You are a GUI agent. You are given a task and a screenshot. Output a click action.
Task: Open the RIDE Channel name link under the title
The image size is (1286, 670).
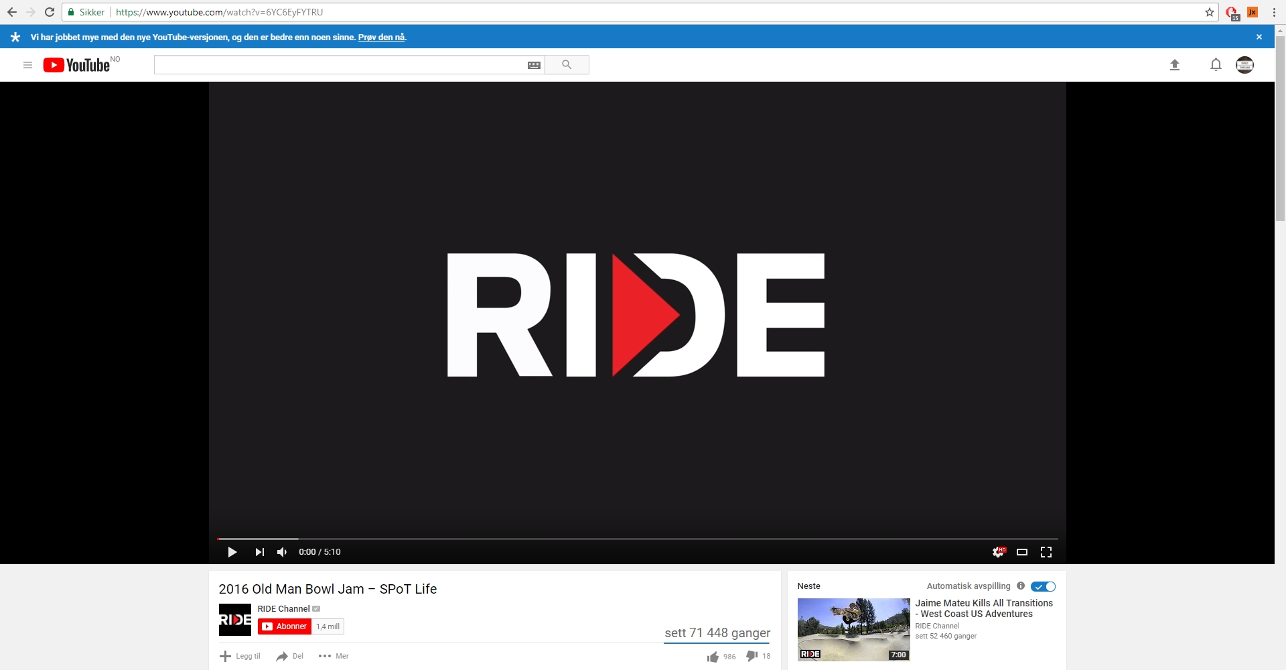283,609
